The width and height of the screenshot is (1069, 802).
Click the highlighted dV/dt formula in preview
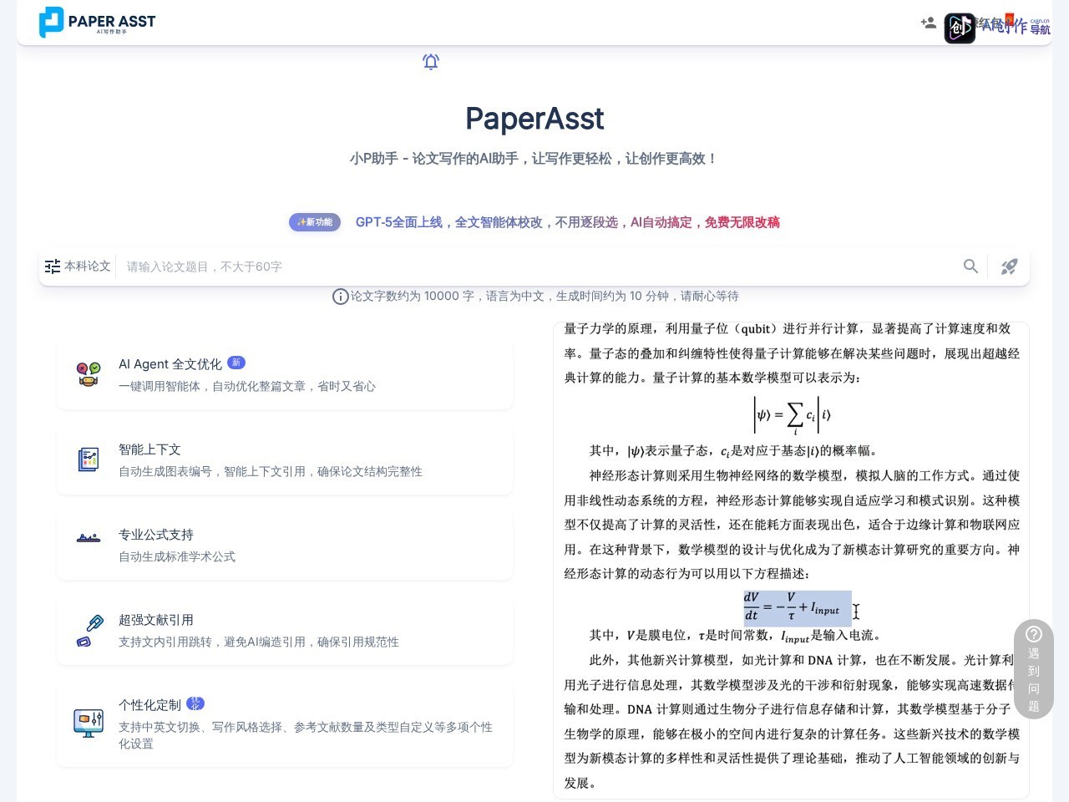pos(798,608)
